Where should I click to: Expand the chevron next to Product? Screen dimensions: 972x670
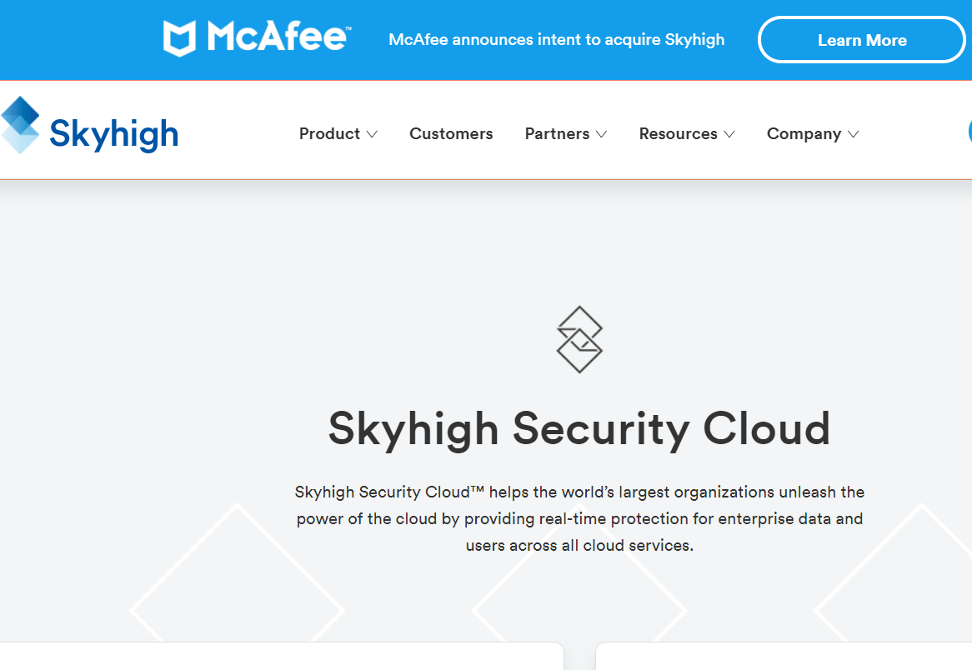(373, 134)
